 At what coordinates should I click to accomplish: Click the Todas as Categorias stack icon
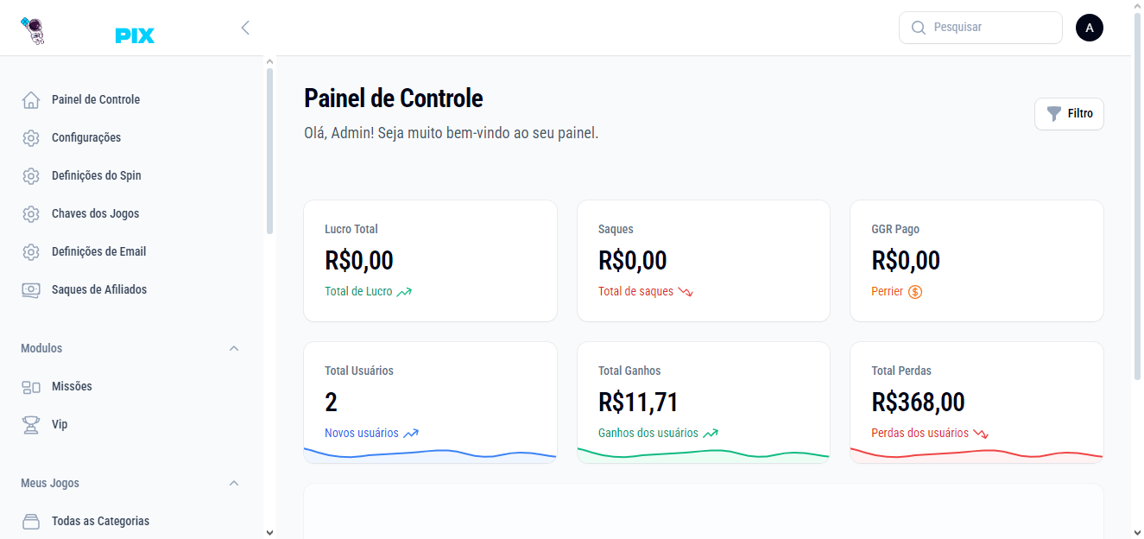click(31, 522)
